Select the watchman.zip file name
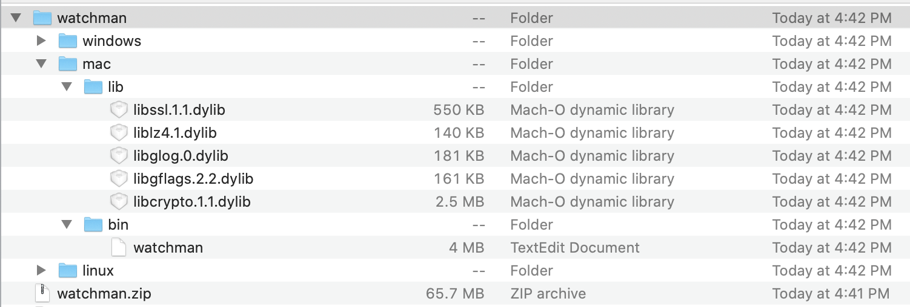This screenshot has height=307, width=910. (104, 294)
